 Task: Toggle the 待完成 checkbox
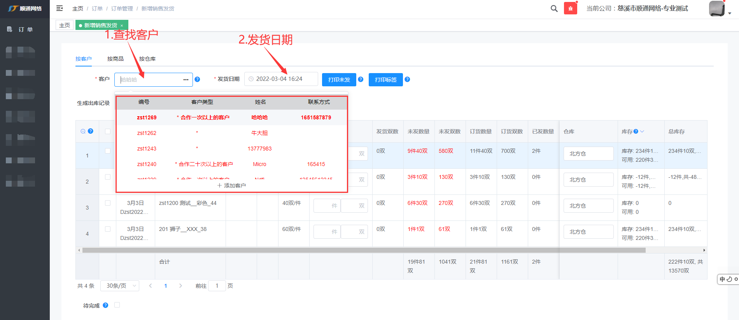(x=117, y=305)
